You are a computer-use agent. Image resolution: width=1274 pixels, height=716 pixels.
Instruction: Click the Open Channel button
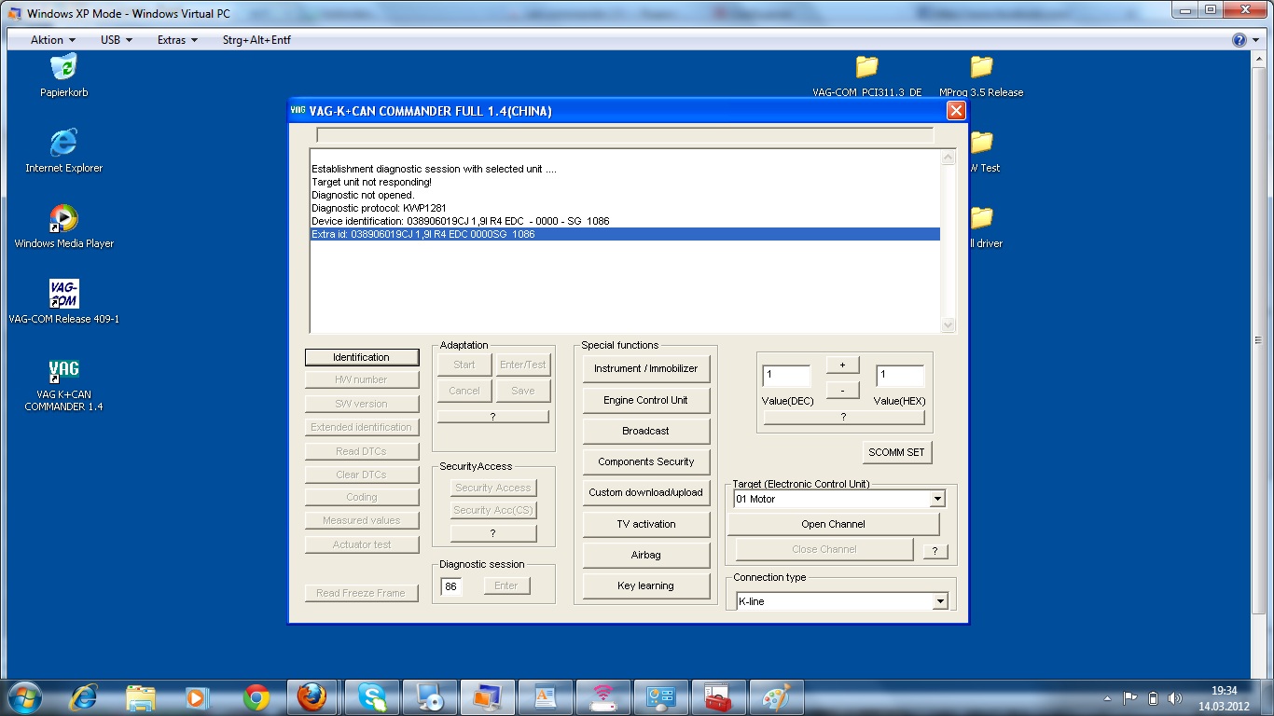(833, 524)
